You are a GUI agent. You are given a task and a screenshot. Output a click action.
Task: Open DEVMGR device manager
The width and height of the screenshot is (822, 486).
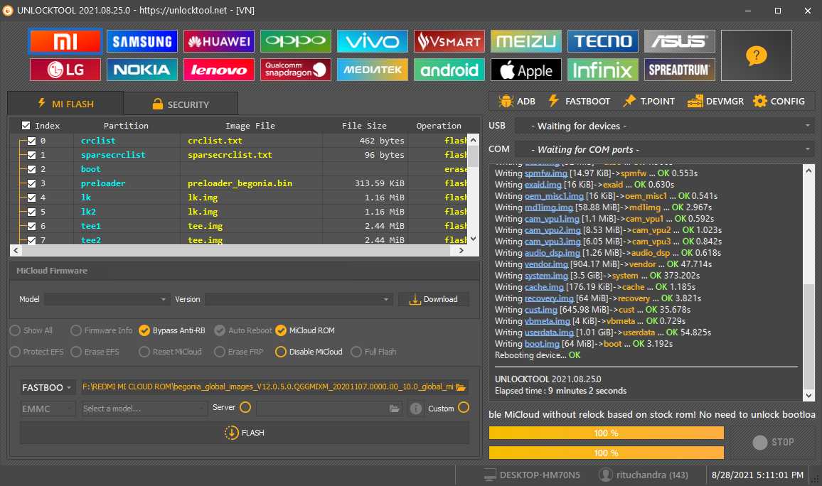point(715,101)
